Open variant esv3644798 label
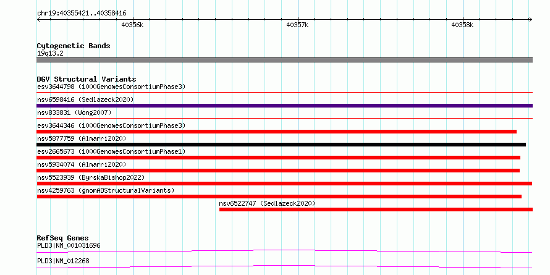 [111, 87]
